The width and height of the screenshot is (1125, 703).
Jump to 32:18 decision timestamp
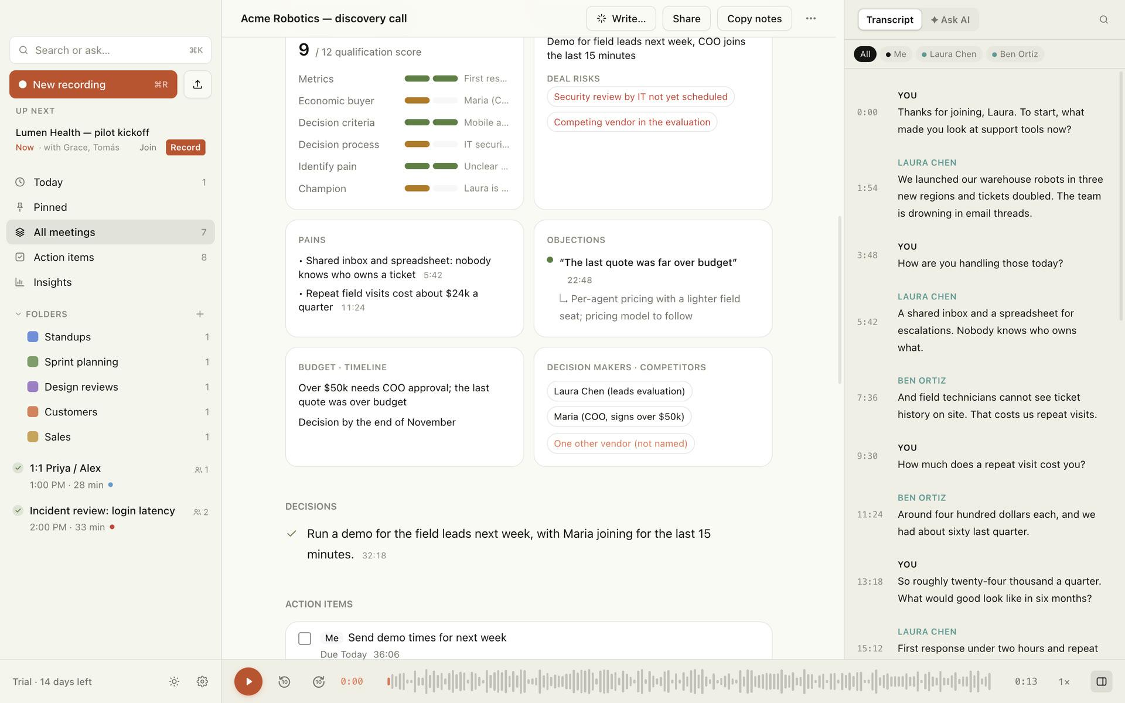374,555
